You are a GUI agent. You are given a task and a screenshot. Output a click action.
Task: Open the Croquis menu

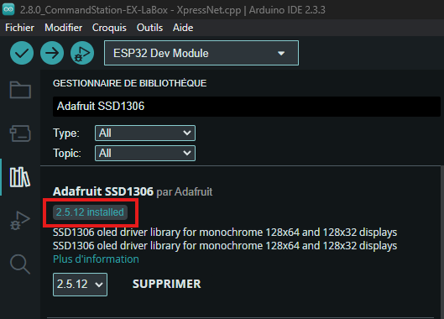click(x=109, y=28)
